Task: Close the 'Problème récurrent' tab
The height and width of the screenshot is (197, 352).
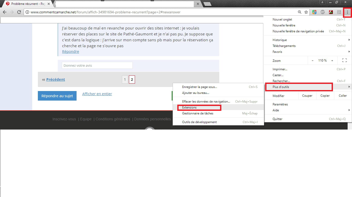Action: tap(49, 4)
